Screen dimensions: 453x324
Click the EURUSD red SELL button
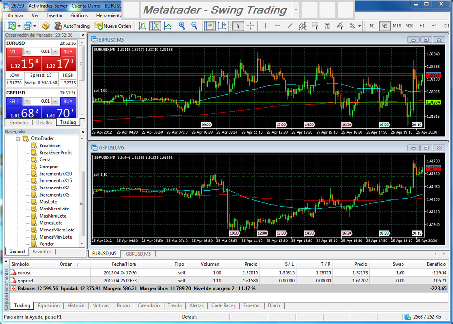[x=14, y=52]
